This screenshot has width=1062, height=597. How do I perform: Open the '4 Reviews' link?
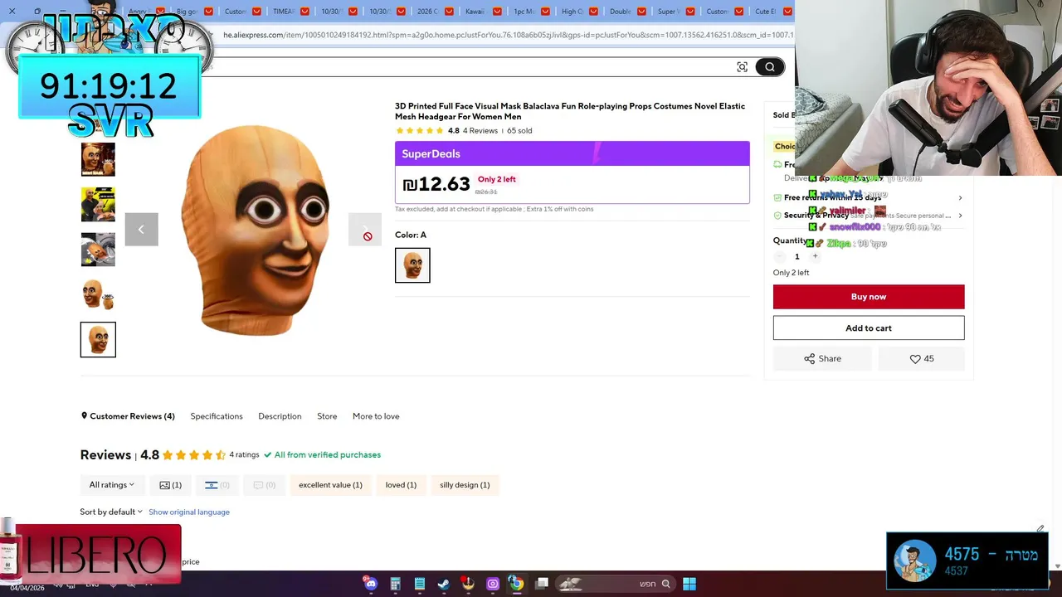480,131
